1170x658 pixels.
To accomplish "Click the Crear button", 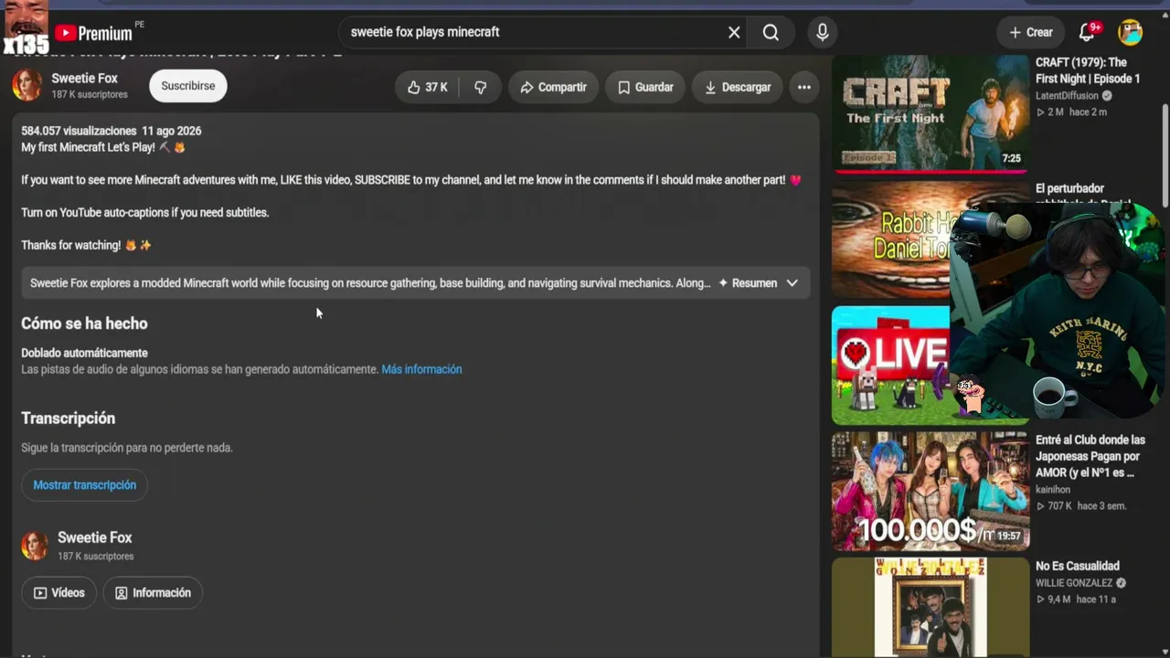I will 1031,32.
